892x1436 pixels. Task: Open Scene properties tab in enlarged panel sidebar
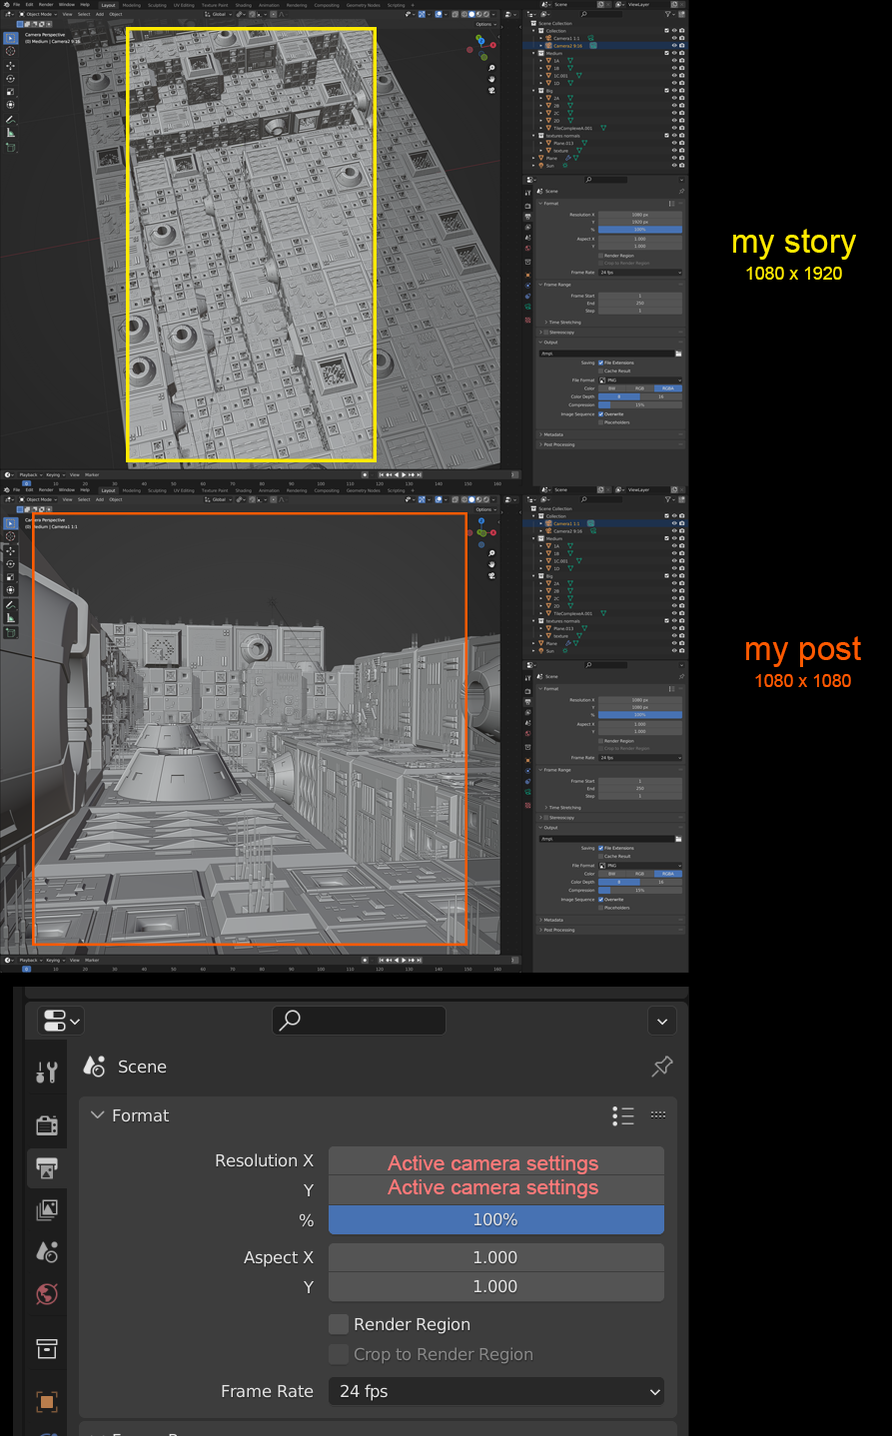(x=47, y=1251)
